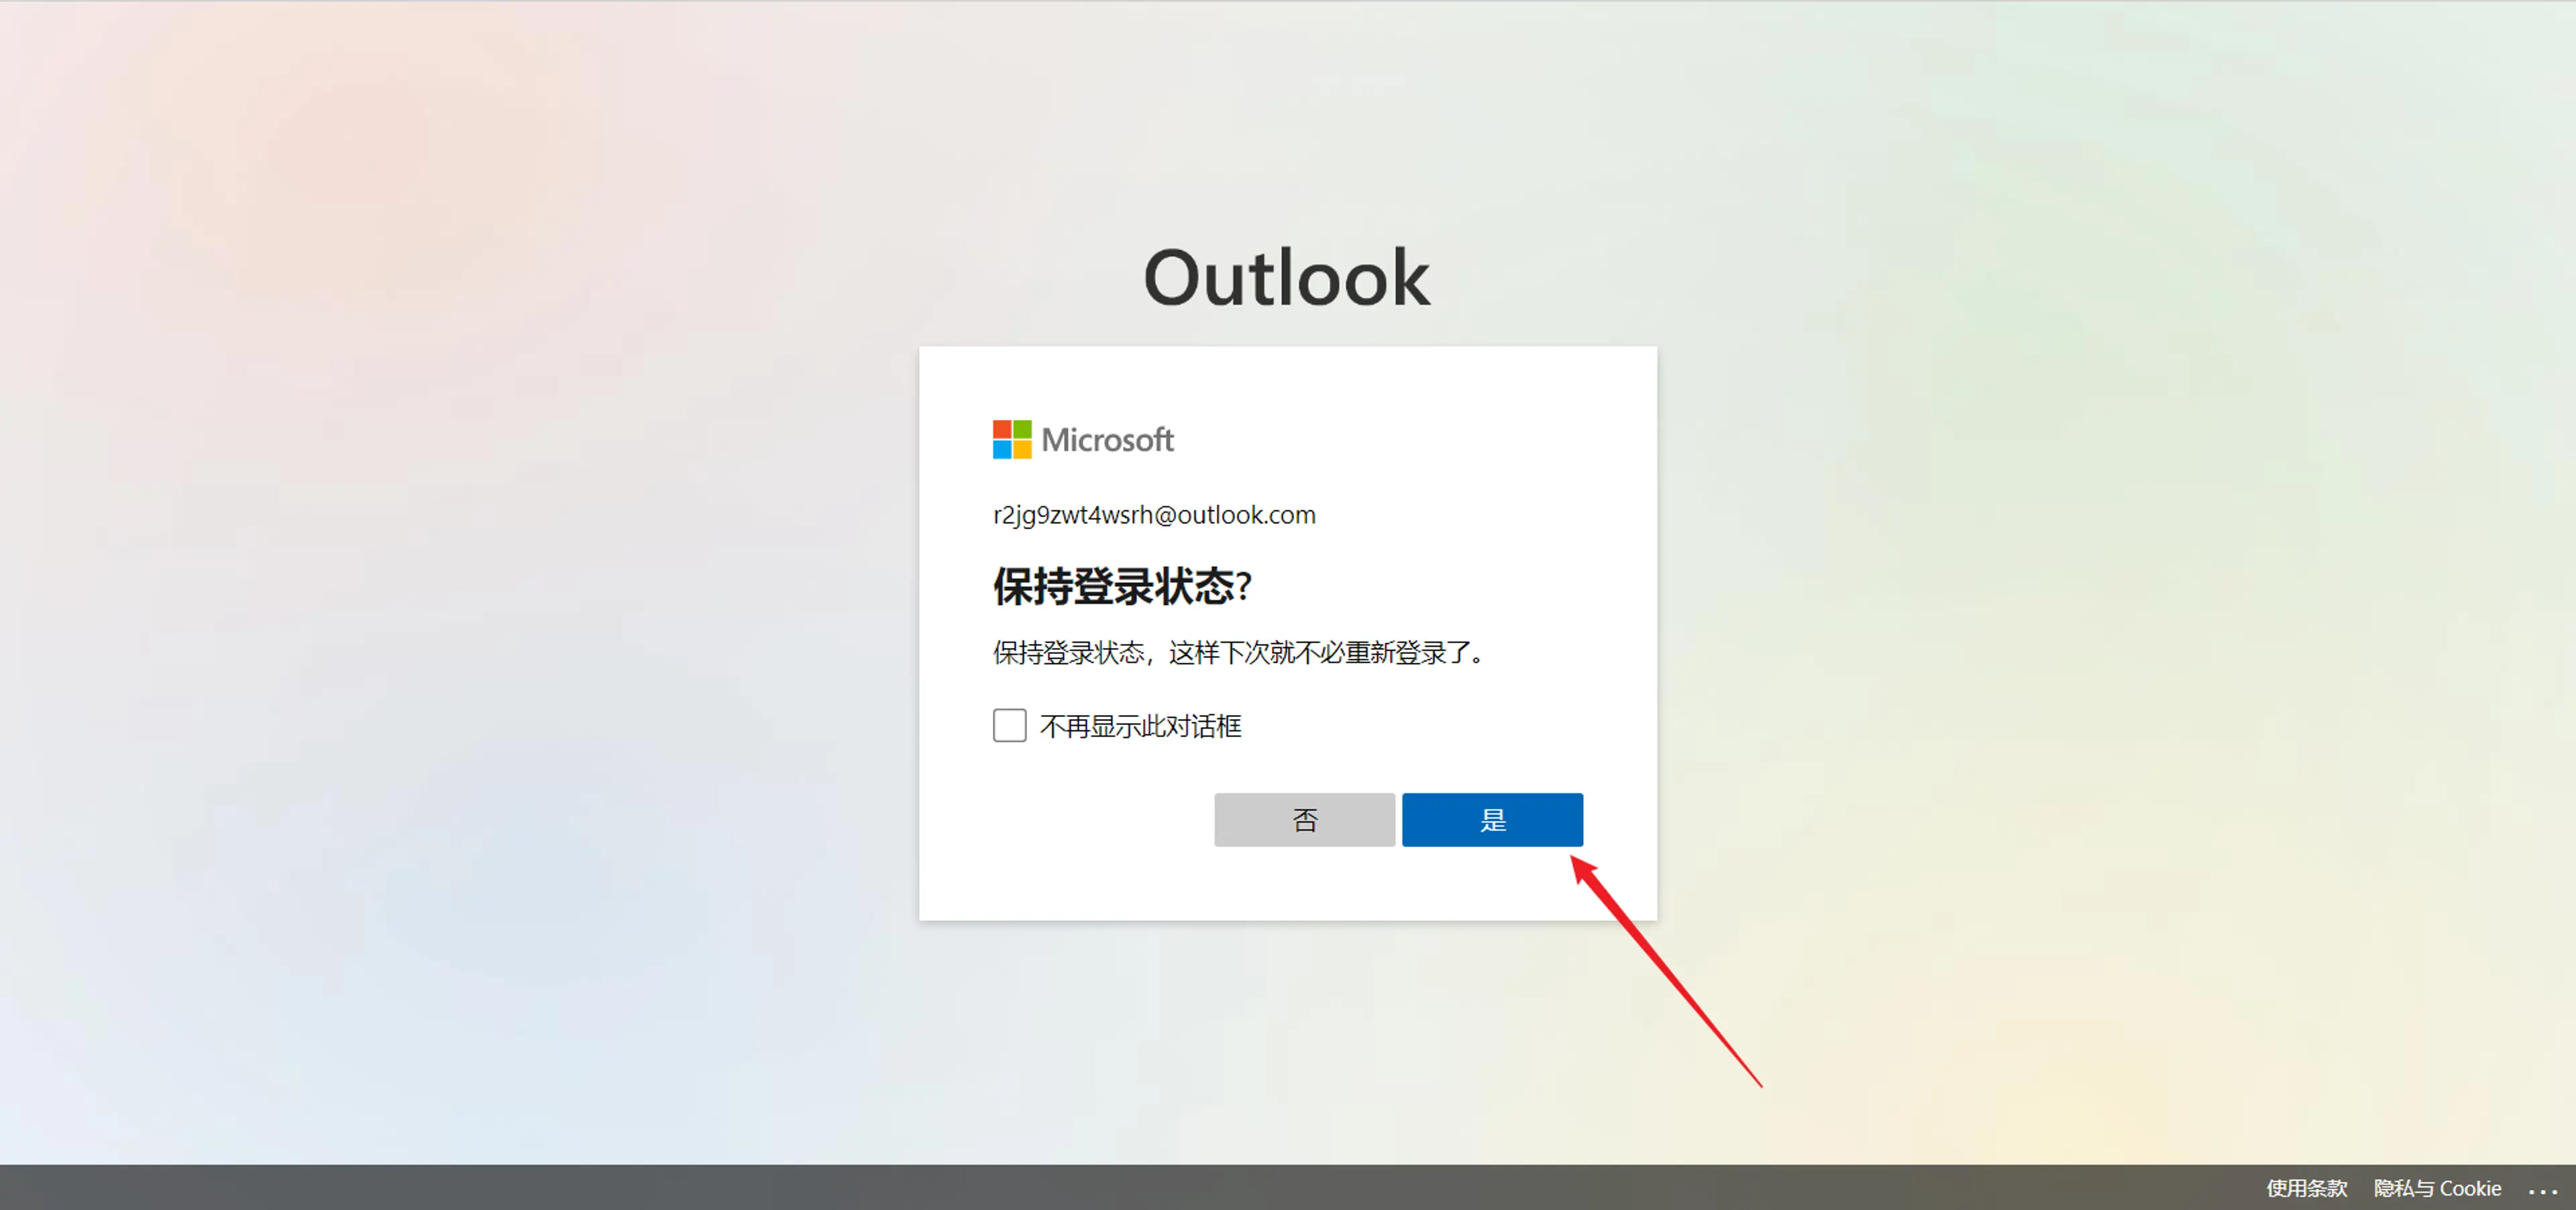Click the yellow square of Microsoft logo

pyautogui.click(x=1022, y=450)
